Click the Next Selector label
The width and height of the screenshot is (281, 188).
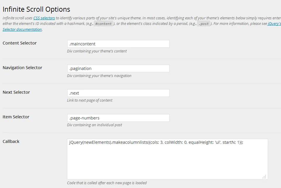(16, 92)
